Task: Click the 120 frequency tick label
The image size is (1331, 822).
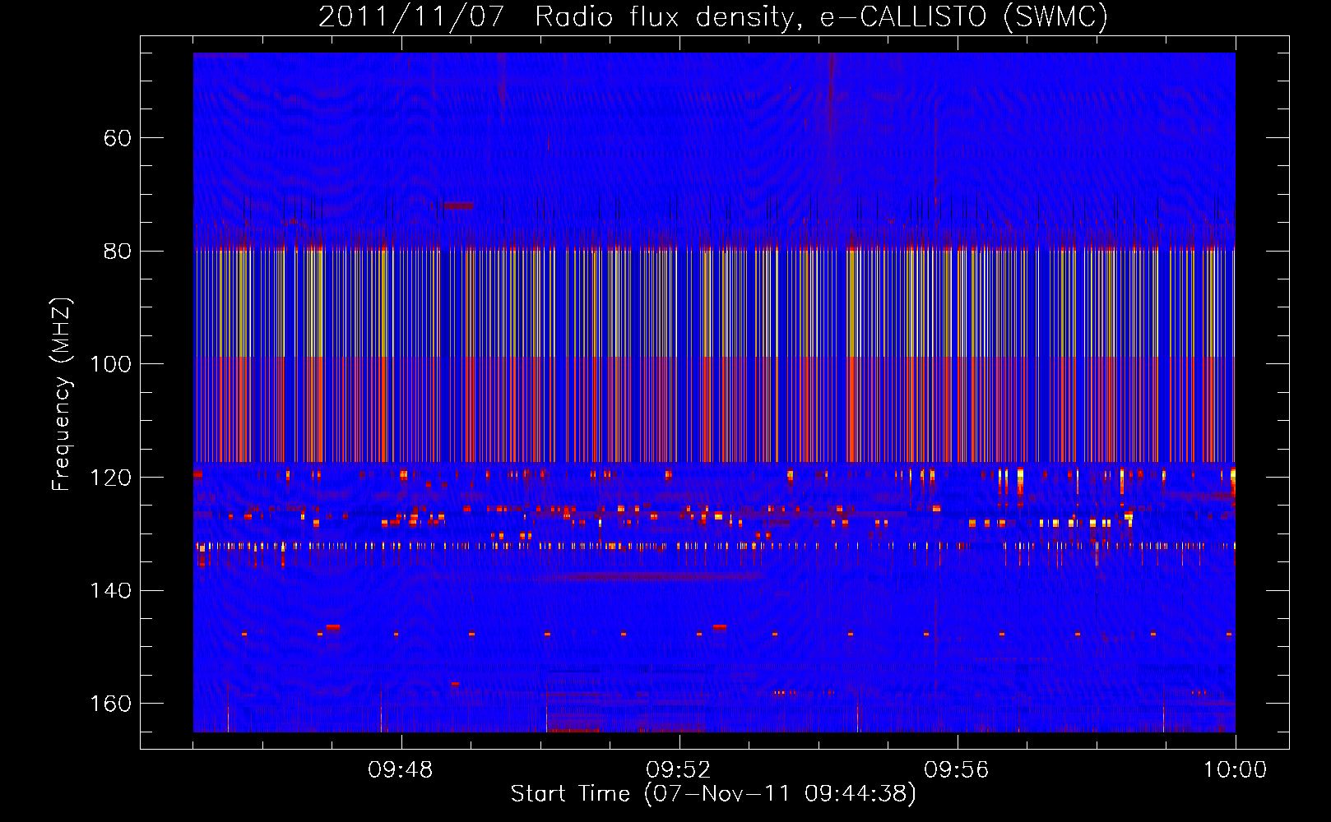Action: [x=111, y=478]
